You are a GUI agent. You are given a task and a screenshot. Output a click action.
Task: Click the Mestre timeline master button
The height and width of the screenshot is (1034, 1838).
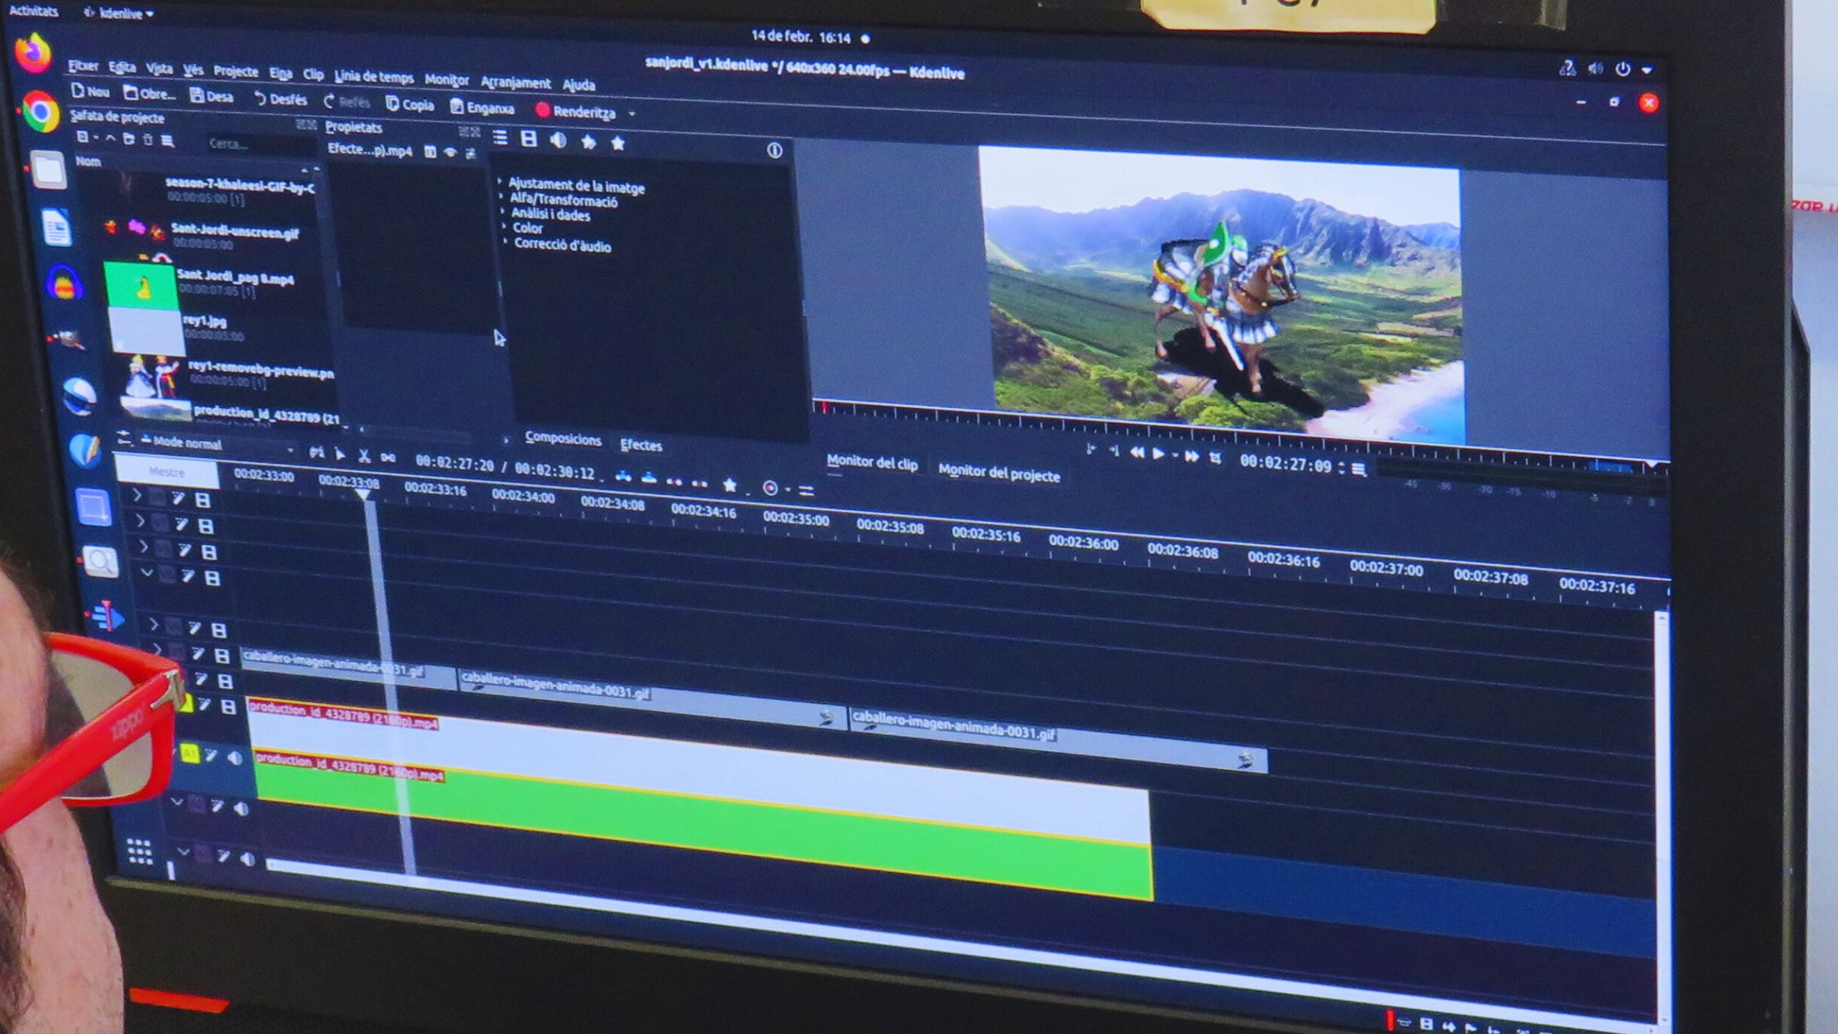[x=167, y=472]
